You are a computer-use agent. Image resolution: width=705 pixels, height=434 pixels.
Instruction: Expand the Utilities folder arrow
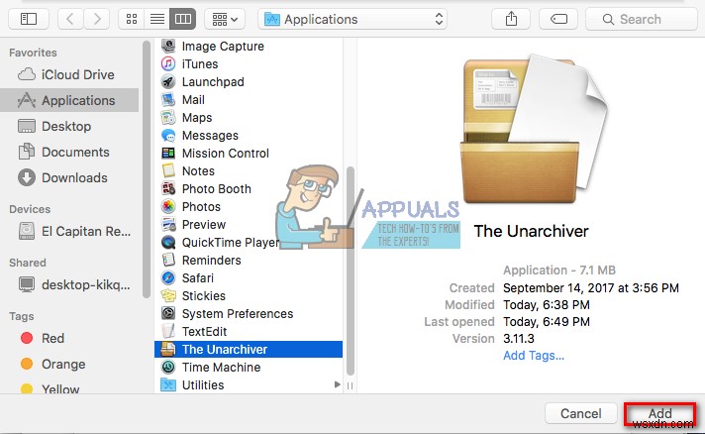(338, 384)
